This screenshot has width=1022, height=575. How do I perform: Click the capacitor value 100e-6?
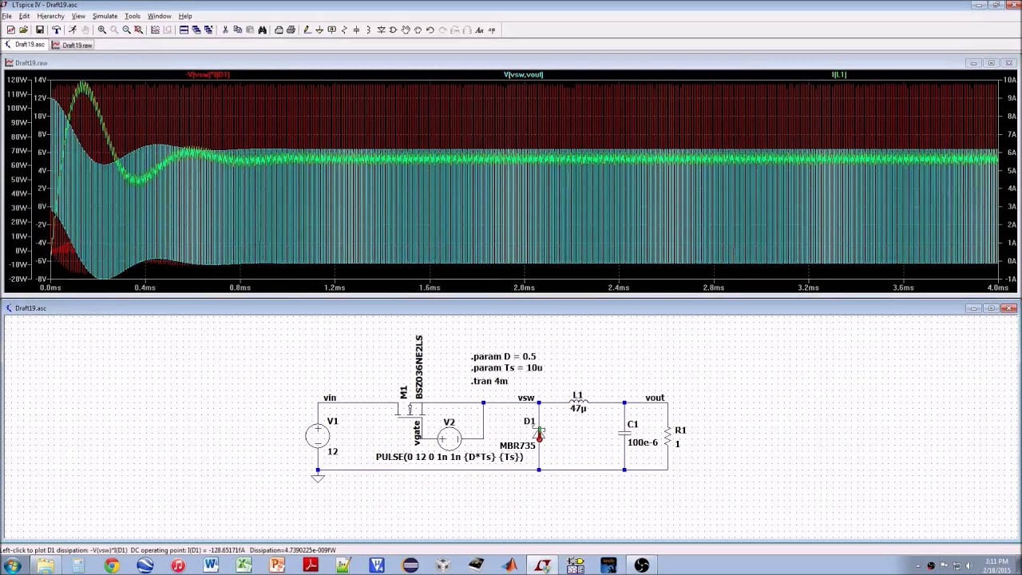(643, 442)
